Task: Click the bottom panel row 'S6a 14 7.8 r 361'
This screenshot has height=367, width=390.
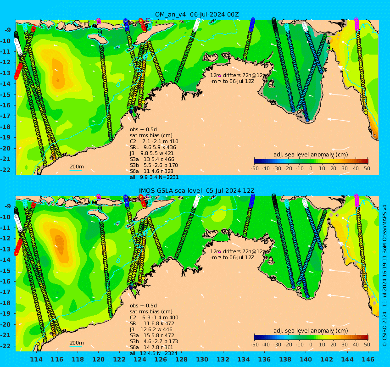Action: tap(151, 348)
